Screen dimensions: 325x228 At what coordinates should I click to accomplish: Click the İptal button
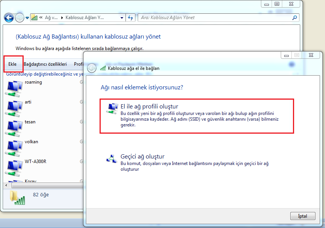[302, 216]
